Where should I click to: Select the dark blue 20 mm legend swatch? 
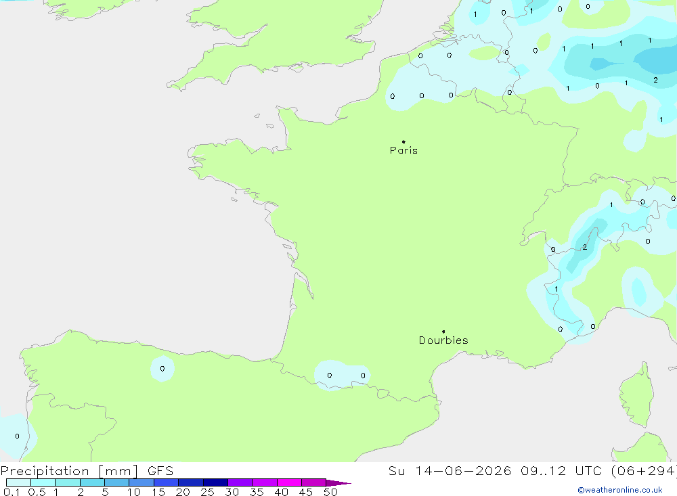(190, 482)
